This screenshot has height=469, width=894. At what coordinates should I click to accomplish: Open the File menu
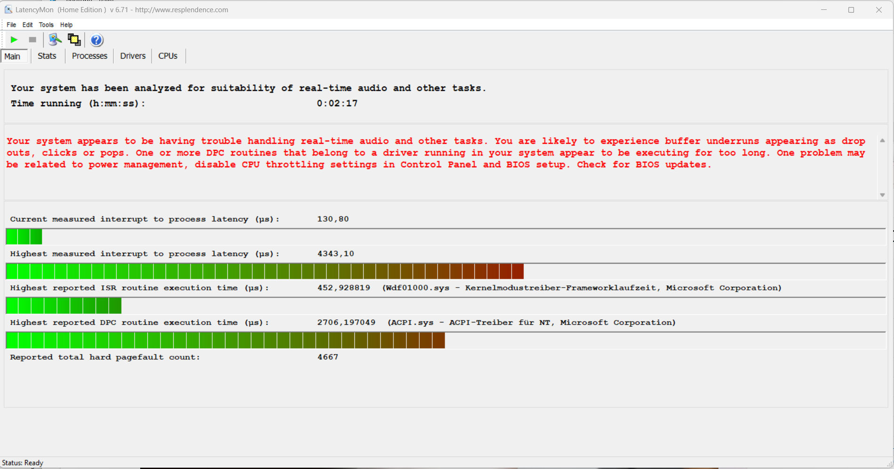[x=11, y=25]
